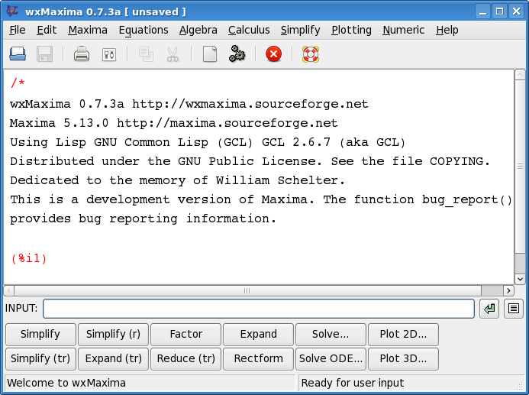
Task: Open the Numeric menu dropdown
Action: tap(404, 30)
